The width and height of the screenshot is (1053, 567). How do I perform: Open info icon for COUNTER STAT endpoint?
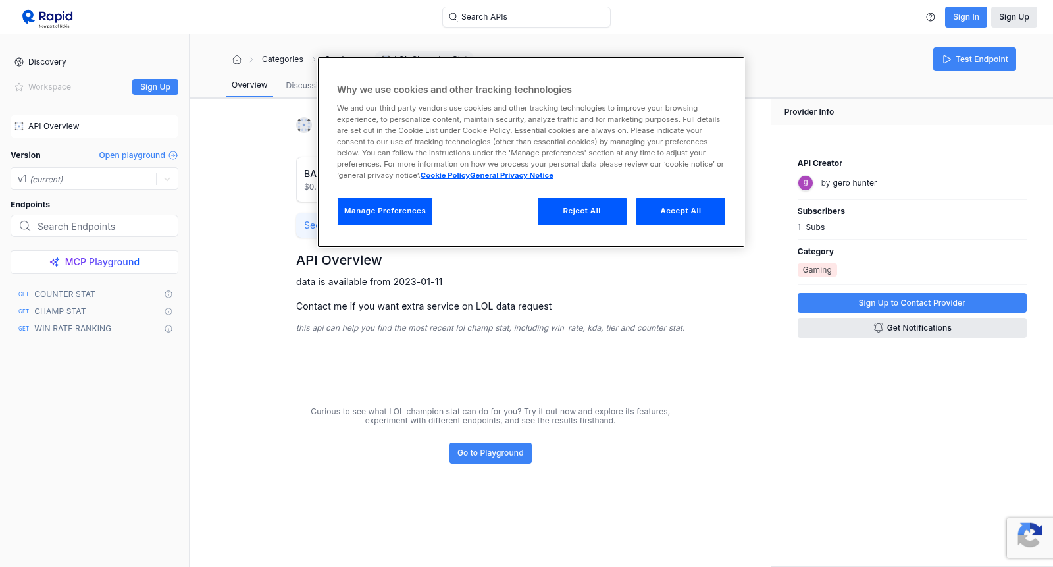(x=168, y=294)
